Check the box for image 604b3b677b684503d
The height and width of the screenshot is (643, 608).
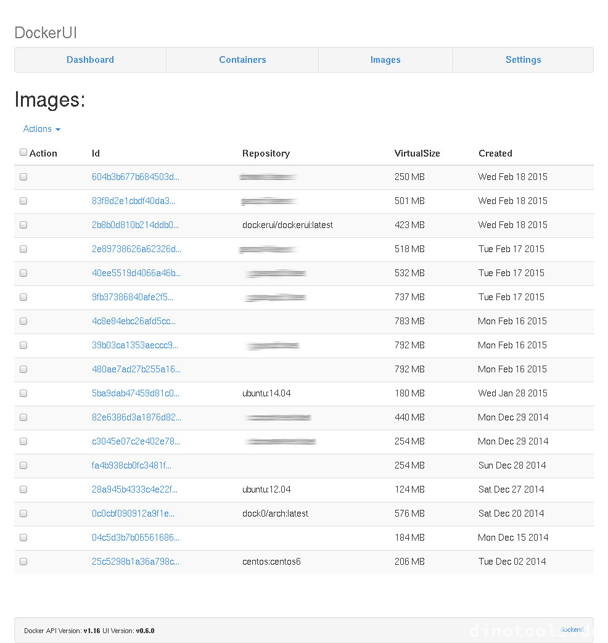[23, 177]
